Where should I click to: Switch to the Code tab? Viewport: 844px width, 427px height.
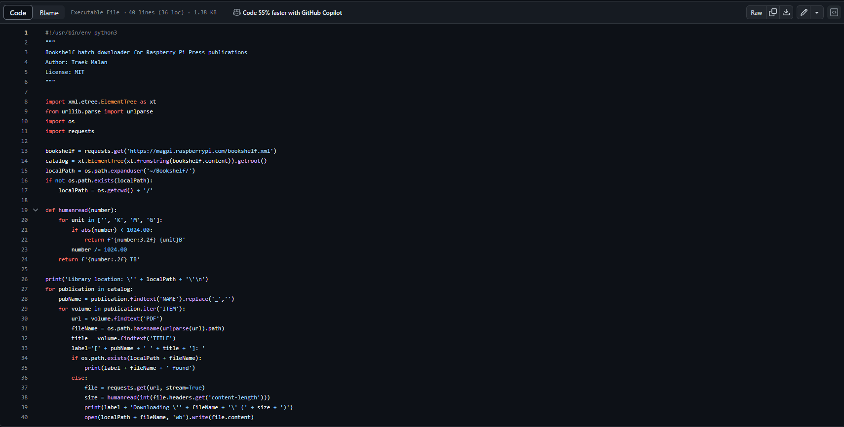18,13
